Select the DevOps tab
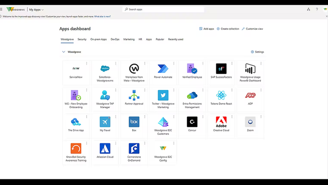 click(115, 39)
